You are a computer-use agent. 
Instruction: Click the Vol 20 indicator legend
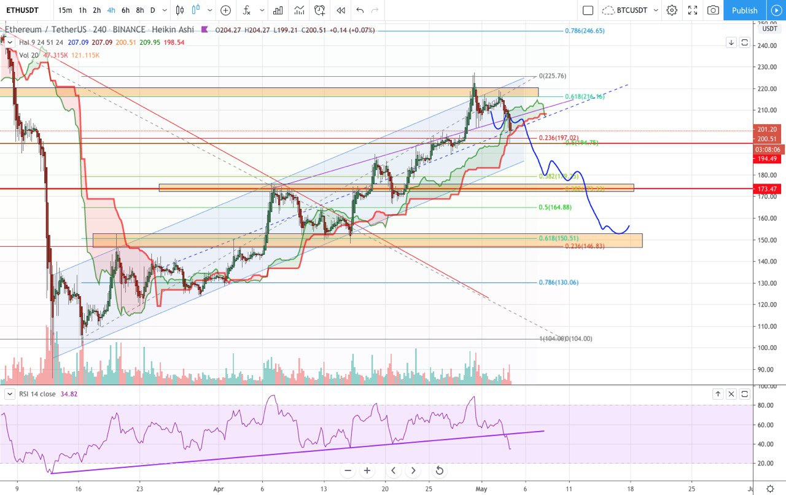point(29,55)
